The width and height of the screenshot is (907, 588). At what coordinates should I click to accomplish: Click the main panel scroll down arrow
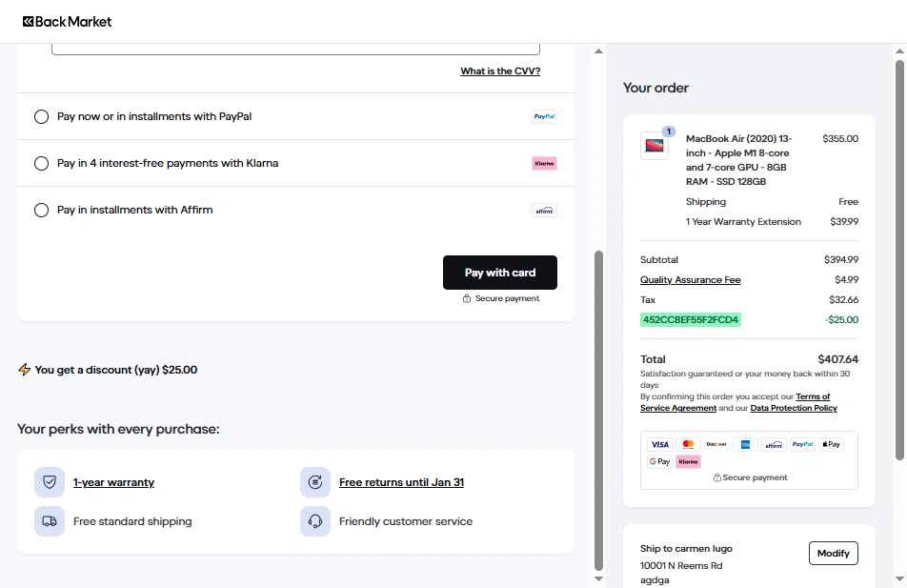[598, 578]
